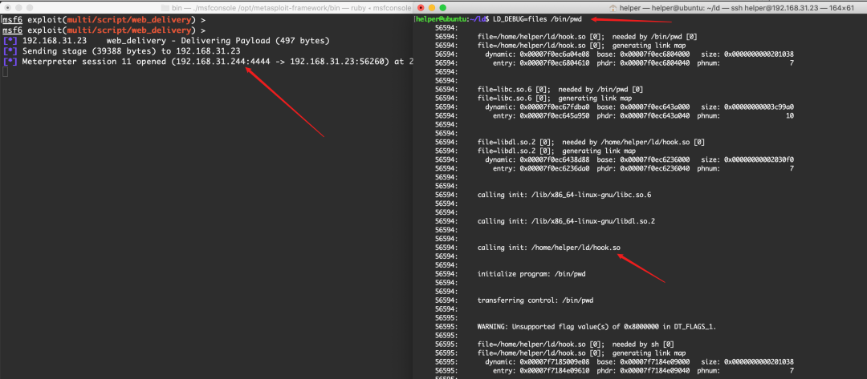This screenshot has width=867, height=379.
Task: Click 'libdl.so.2 [0]; needed by /home/helper/ld/hook.so'
Action: pos(591,143)
